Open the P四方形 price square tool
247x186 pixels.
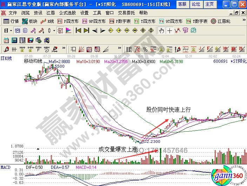[68, 21]
